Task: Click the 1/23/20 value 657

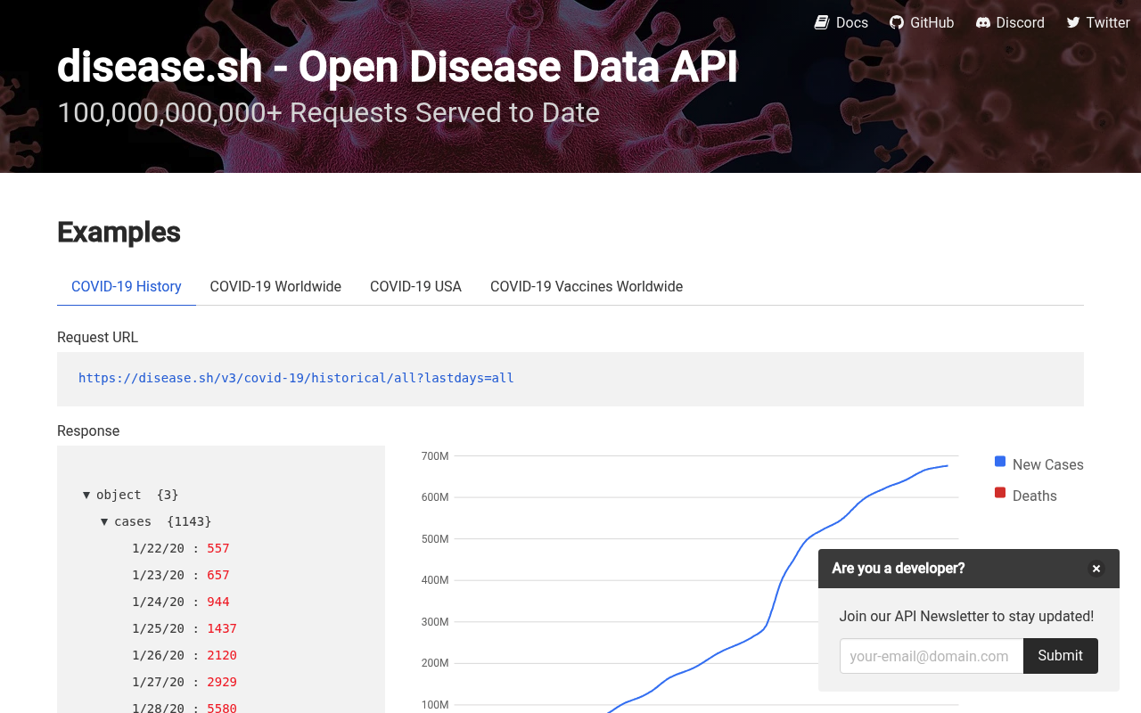Action: tap(218, 575)
